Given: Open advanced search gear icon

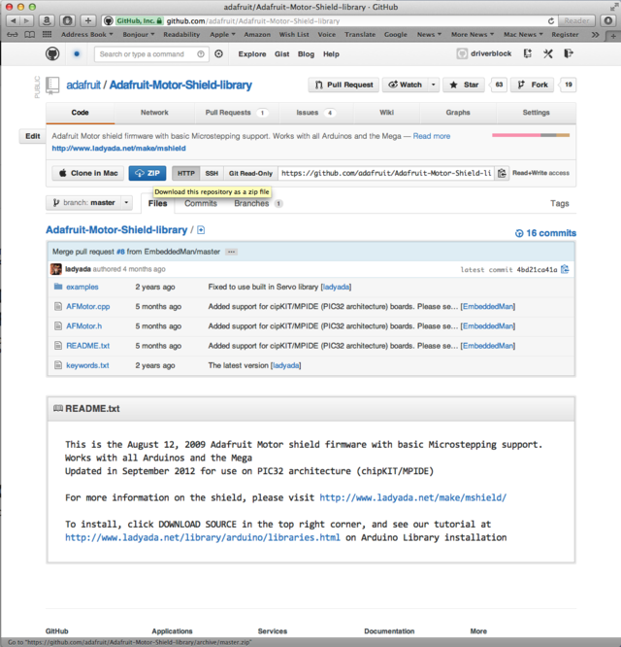Looking at the screenshot, I should point(219,53).
